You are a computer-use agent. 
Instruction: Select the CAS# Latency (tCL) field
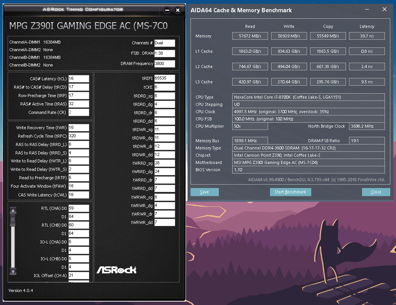tap(79, 79)
